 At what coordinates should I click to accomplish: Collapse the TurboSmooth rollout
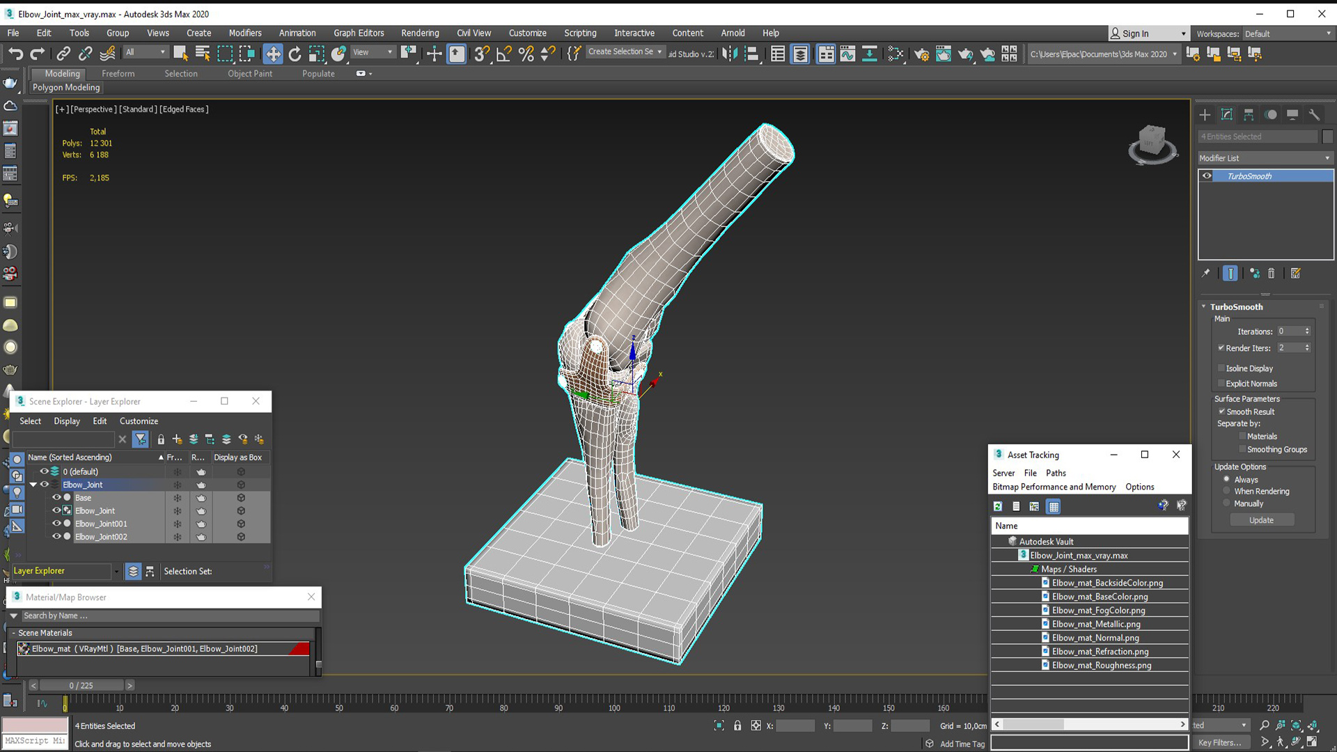1203,306
